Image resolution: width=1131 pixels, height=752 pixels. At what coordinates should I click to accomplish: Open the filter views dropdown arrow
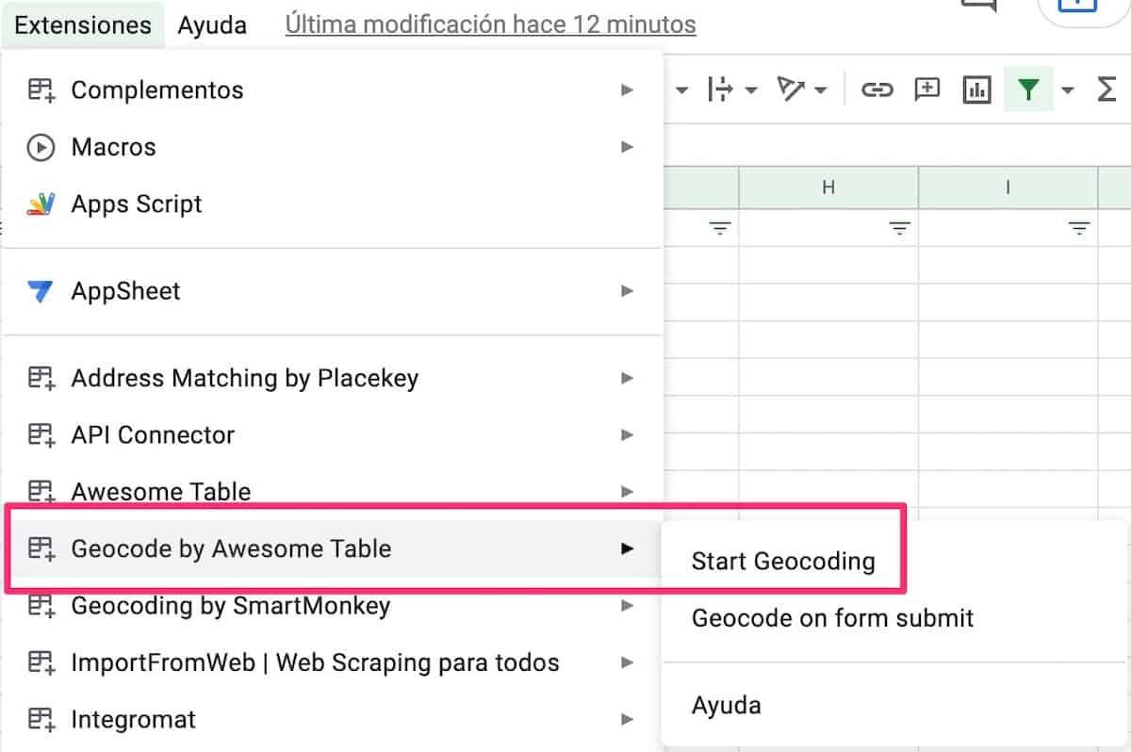[x=1066, y=90]
